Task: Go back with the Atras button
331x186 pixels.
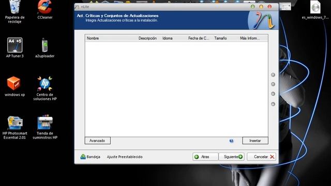Action: pos(205,157)
